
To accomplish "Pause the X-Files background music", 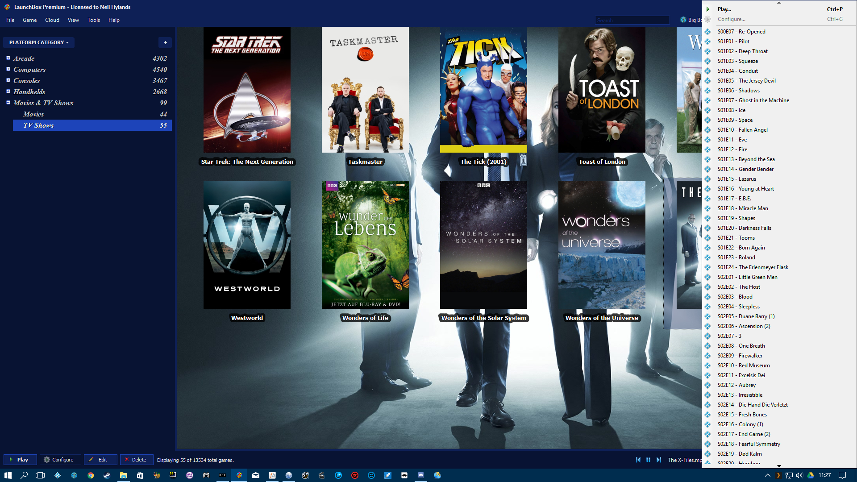I will click(x=648, y=460).
